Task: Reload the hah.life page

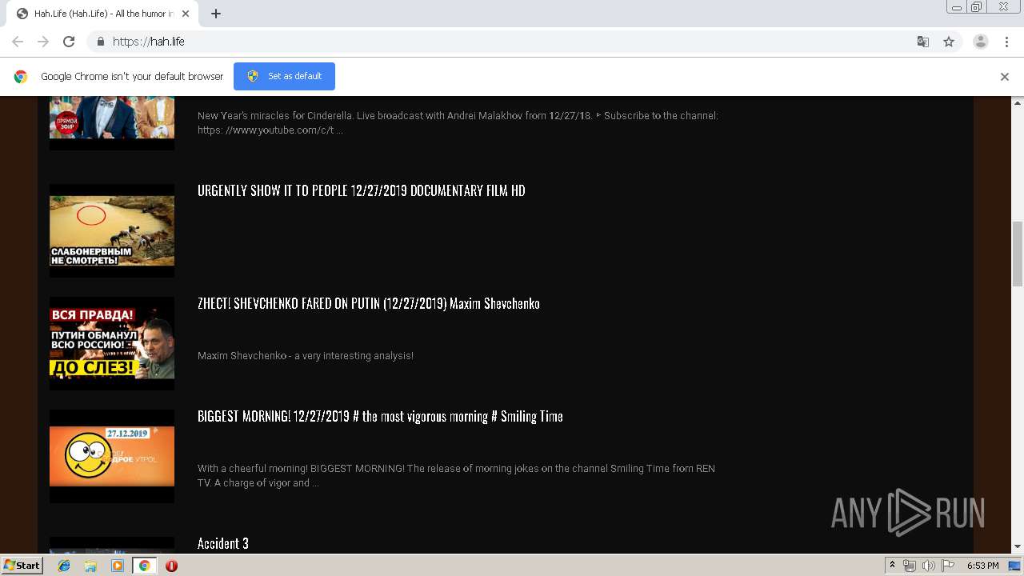Action: [69, 42]
